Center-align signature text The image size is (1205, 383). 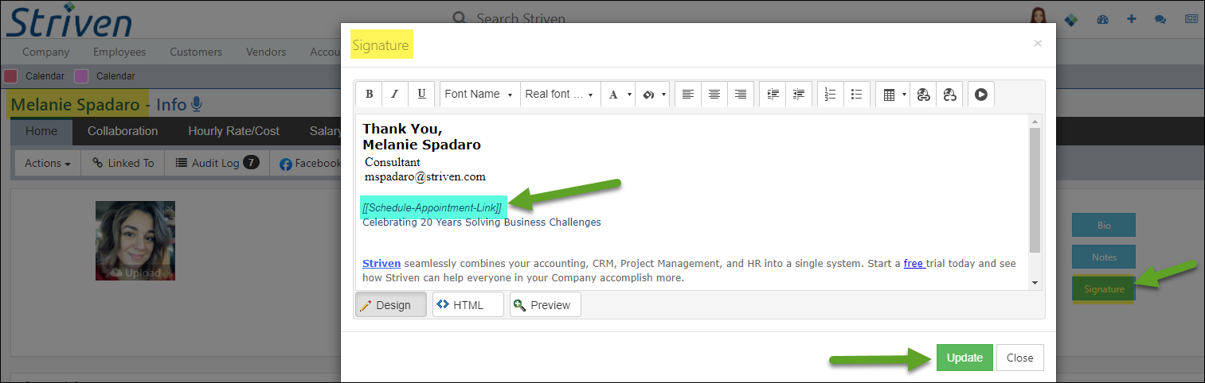pos(714,94)
